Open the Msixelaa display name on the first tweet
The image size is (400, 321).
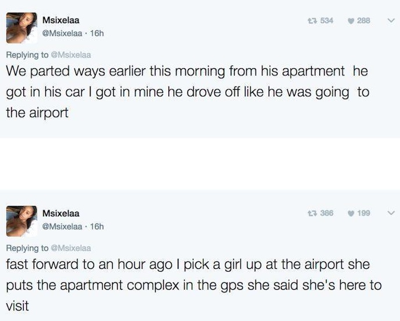[x=60, y=21]
